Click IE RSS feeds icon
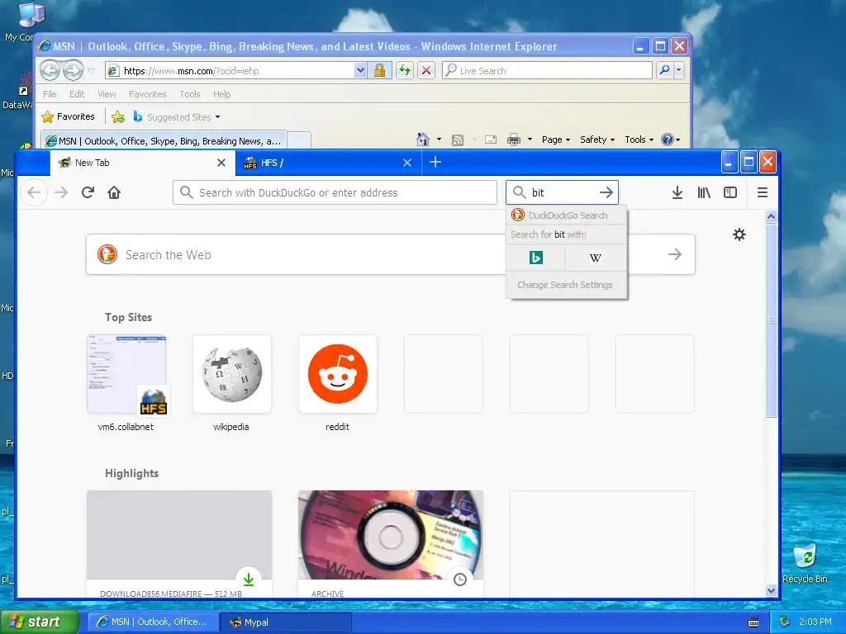Screen dimensions: 846x634 click(x=458, y=140)
